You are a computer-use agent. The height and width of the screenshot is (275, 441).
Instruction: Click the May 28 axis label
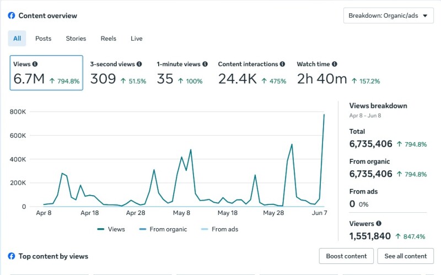tap(273, 213)
